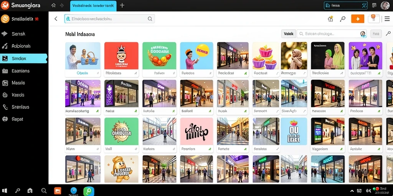The height and width of the screenshot is (196, 393).
Task: Open the orange sparkle button in toolbar
Action: coord(358,19)
